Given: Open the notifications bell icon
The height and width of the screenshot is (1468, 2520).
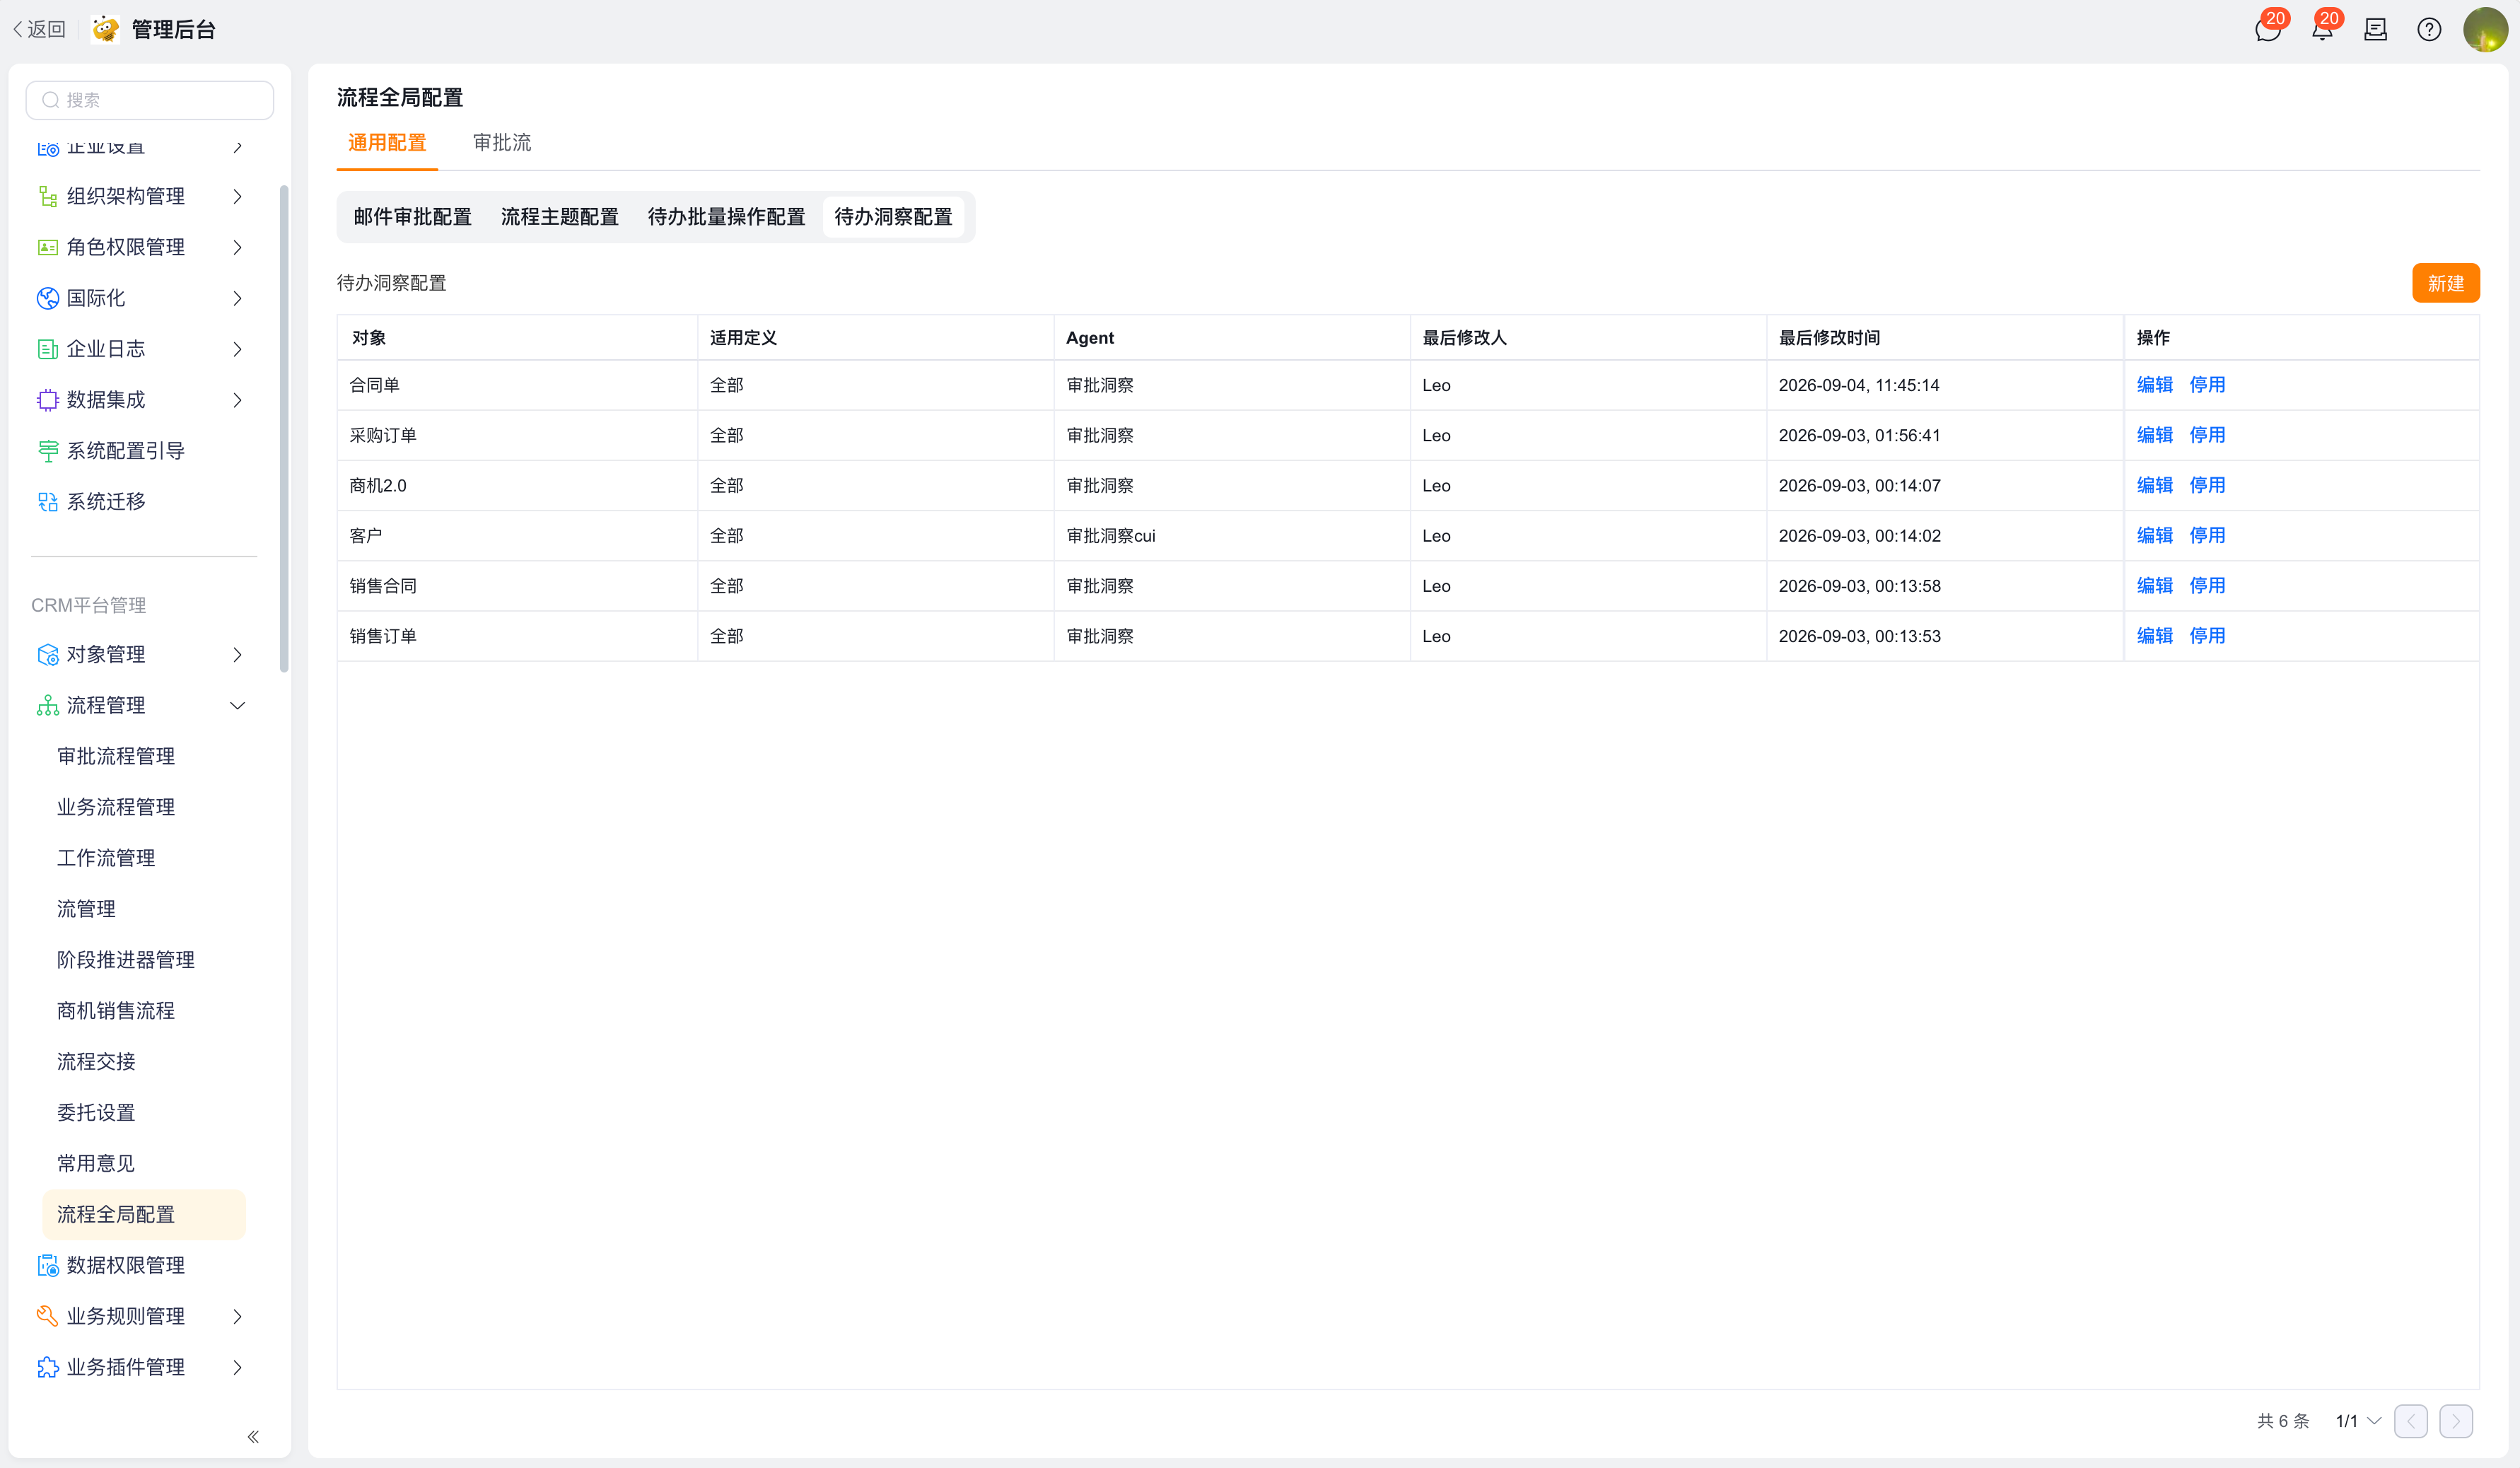Looking at the screenshot, I should click(x=2322, y=30).
